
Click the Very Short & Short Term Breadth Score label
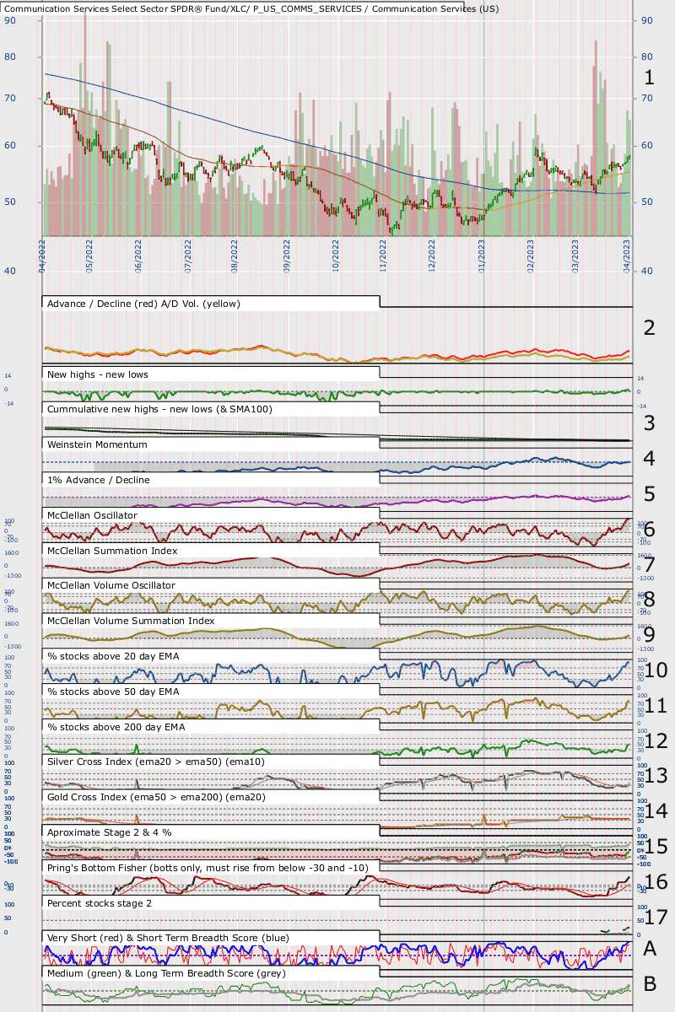168,938
